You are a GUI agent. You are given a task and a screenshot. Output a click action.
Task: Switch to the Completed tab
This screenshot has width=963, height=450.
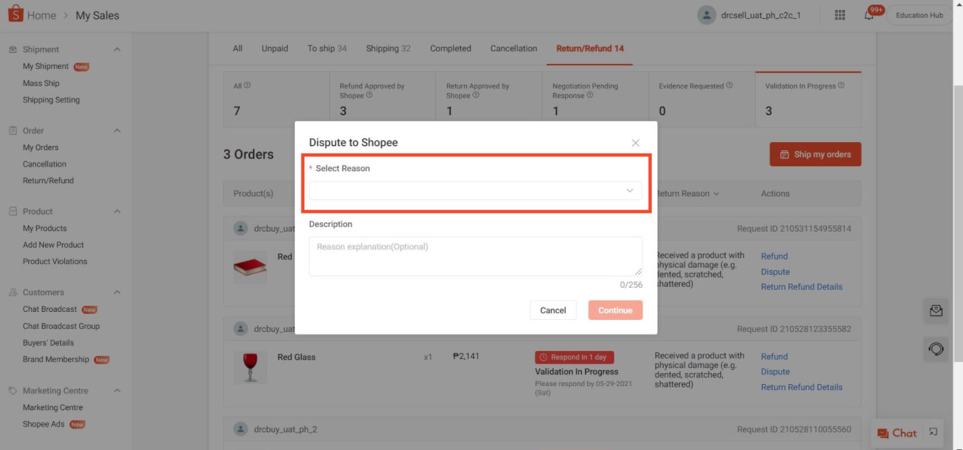coord(450,48)
